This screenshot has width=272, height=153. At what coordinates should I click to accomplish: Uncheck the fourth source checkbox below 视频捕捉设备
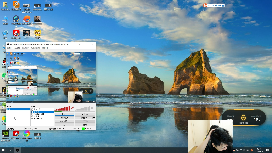32,116
